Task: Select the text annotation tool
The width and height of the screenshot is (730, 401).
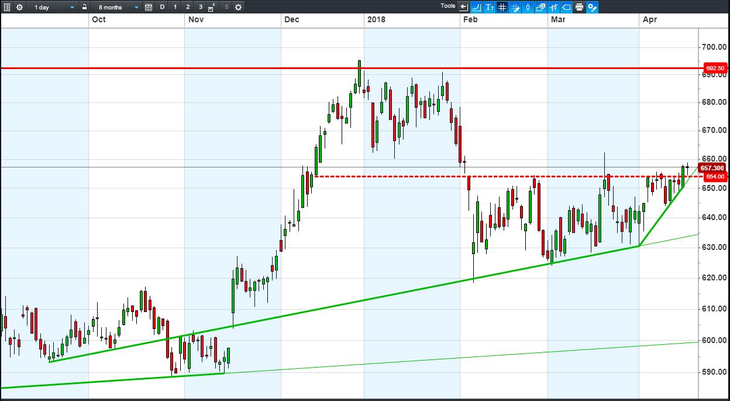Action: point(490,7)
